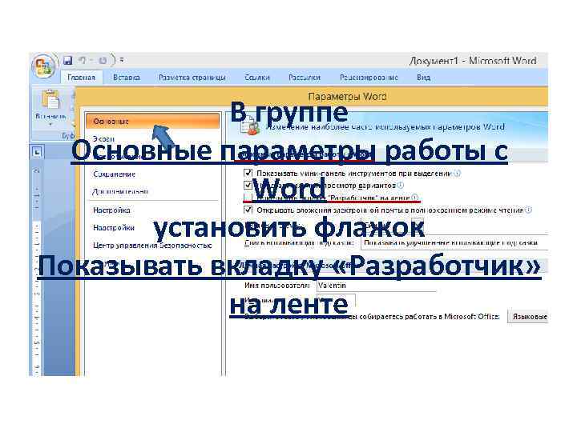This screenshot has height=432, width=577.
Task: Select Центр управления безопасностью category
Action: [152, 246]
